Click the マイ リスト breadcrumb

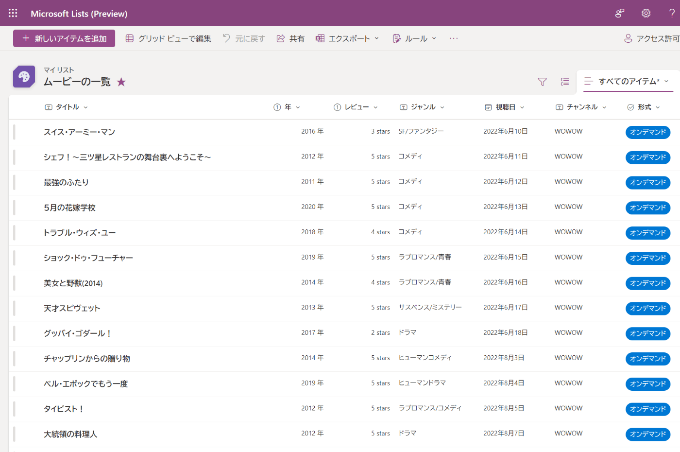point(59,70)
